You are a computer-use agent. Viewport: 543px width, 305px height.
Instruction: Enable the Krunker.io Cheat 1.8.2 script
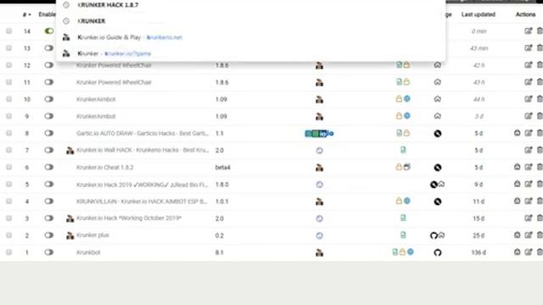tap(49, 168)
